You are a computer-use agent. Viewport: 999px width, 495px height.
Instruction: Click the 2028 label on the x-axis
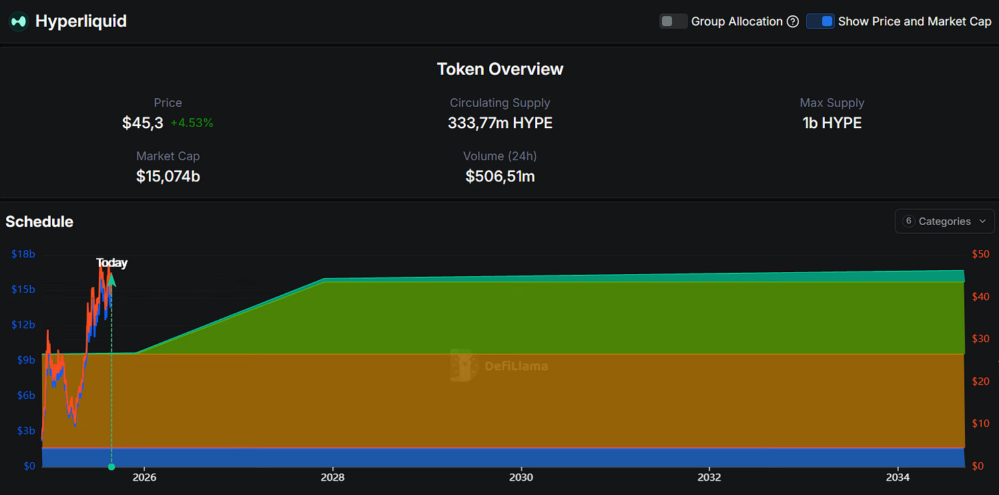click(x=332, y=476)
